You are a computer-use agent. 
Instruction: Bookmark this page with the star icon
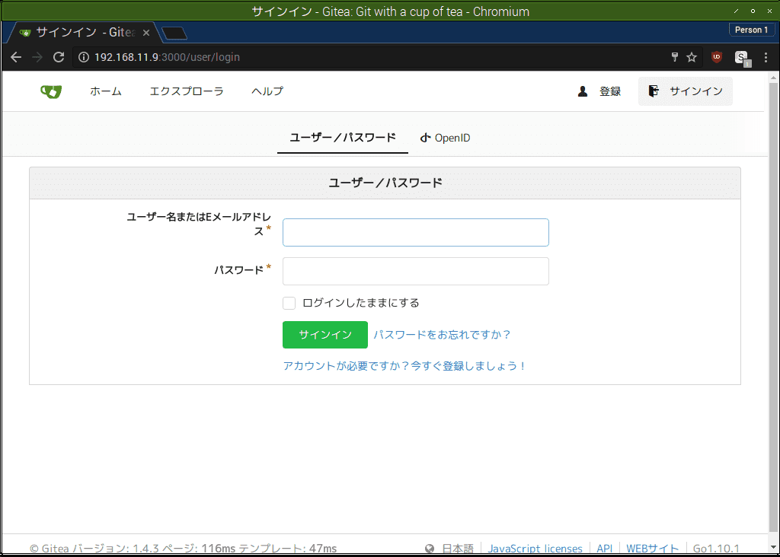(x=691, y=57)
